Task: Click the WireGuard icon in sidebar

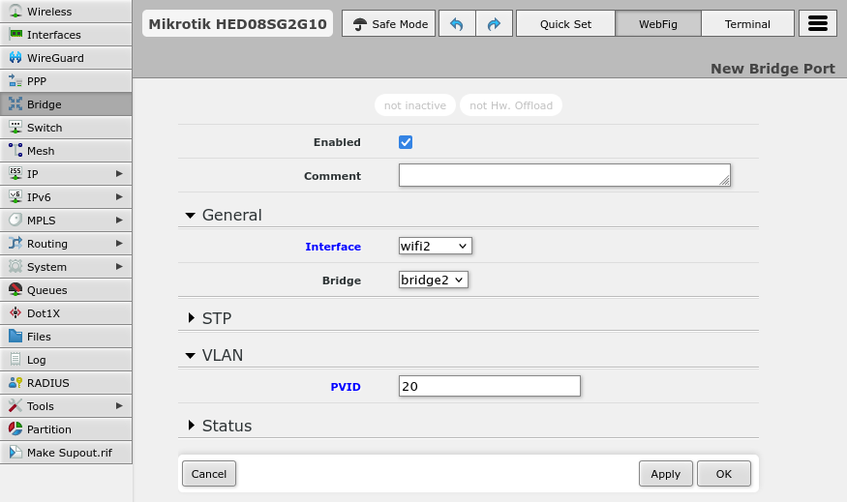Action: pyautogui.click(x=15, y=58)
